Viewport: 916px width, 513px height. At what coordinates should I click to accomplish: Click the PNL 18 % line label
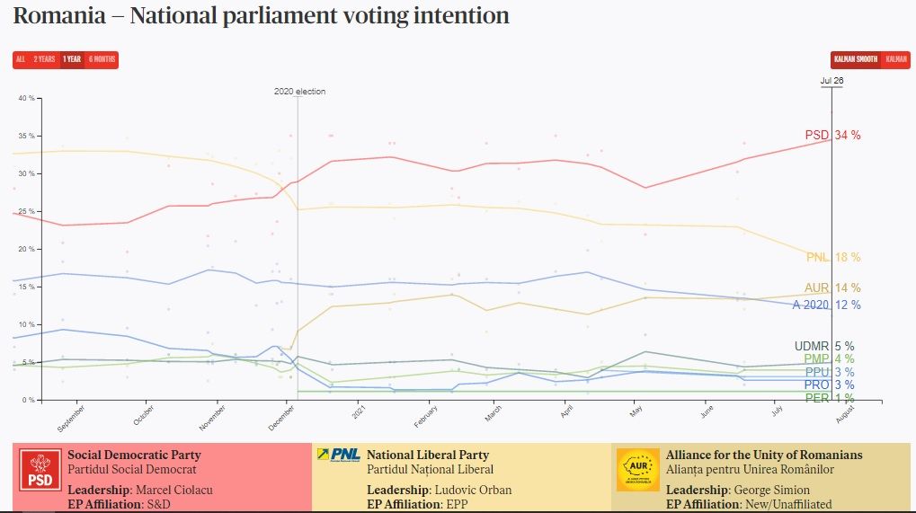point(832,258)
